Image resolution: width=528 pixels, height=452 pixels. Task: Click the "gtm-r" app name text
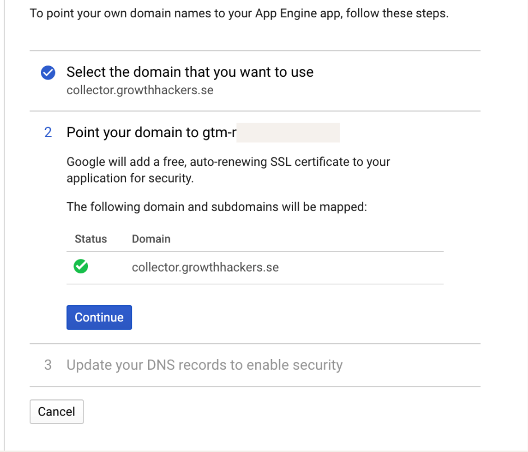point(219,133)
